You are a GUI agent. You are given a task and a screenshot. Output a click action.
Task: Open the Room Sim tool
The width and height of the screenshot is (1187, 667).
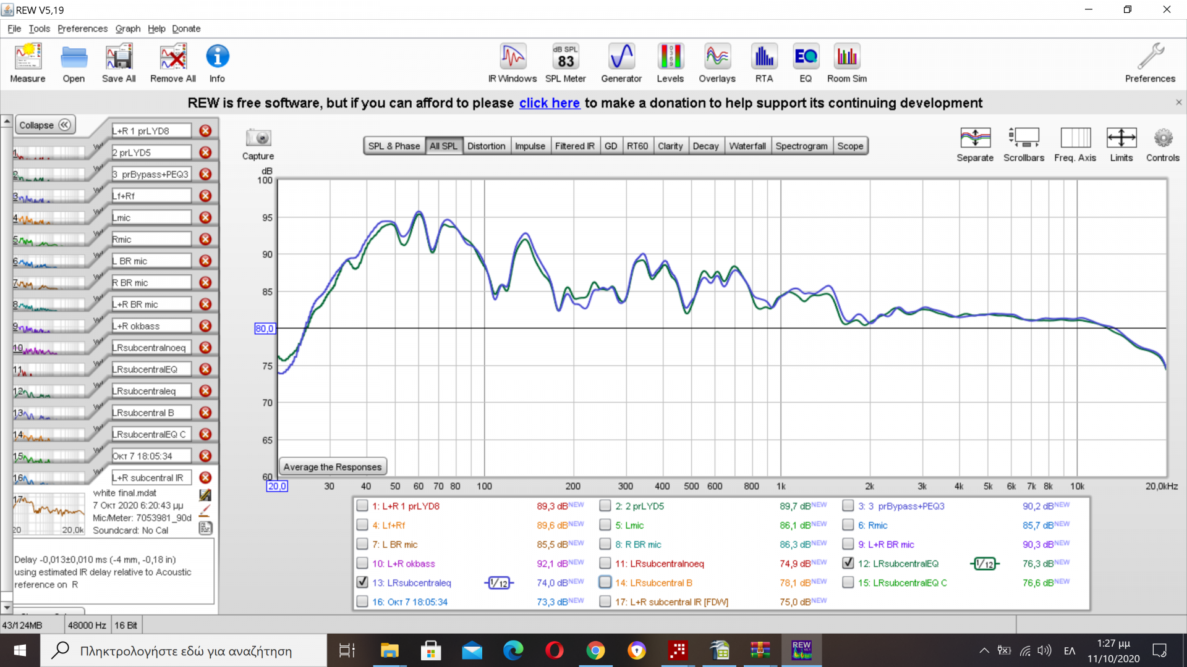coord(846,63)
